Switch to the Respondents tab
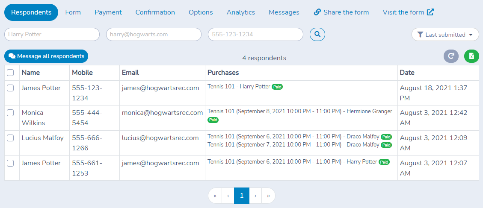The image size is (483, 208). [x=31, y=12]
